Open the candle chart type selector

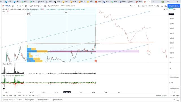click(x=26, y=6)
